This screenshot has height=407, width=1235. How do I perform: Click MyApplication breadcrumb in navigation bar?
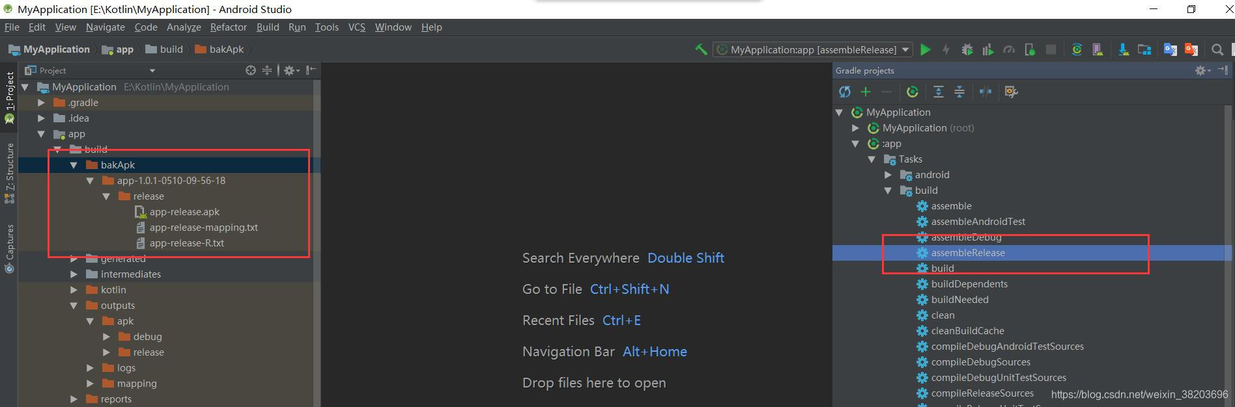[49, 49]
